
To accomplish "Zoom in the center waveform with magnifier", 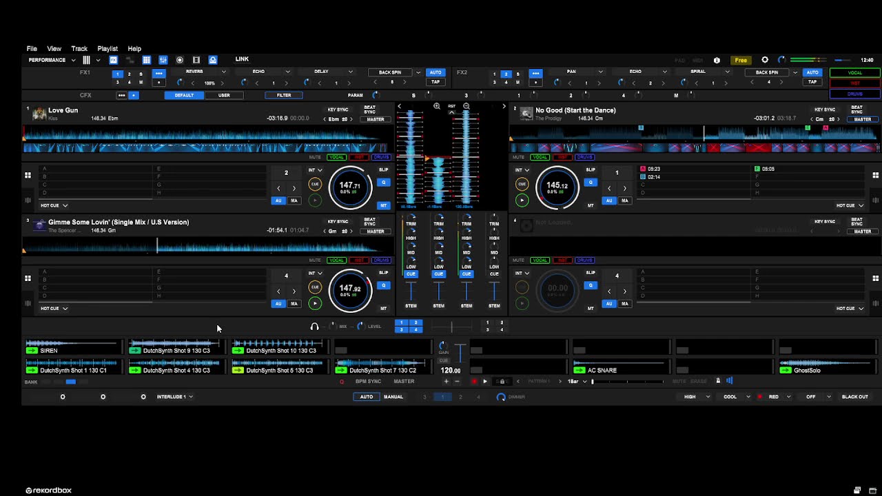I will pos(437,106).
